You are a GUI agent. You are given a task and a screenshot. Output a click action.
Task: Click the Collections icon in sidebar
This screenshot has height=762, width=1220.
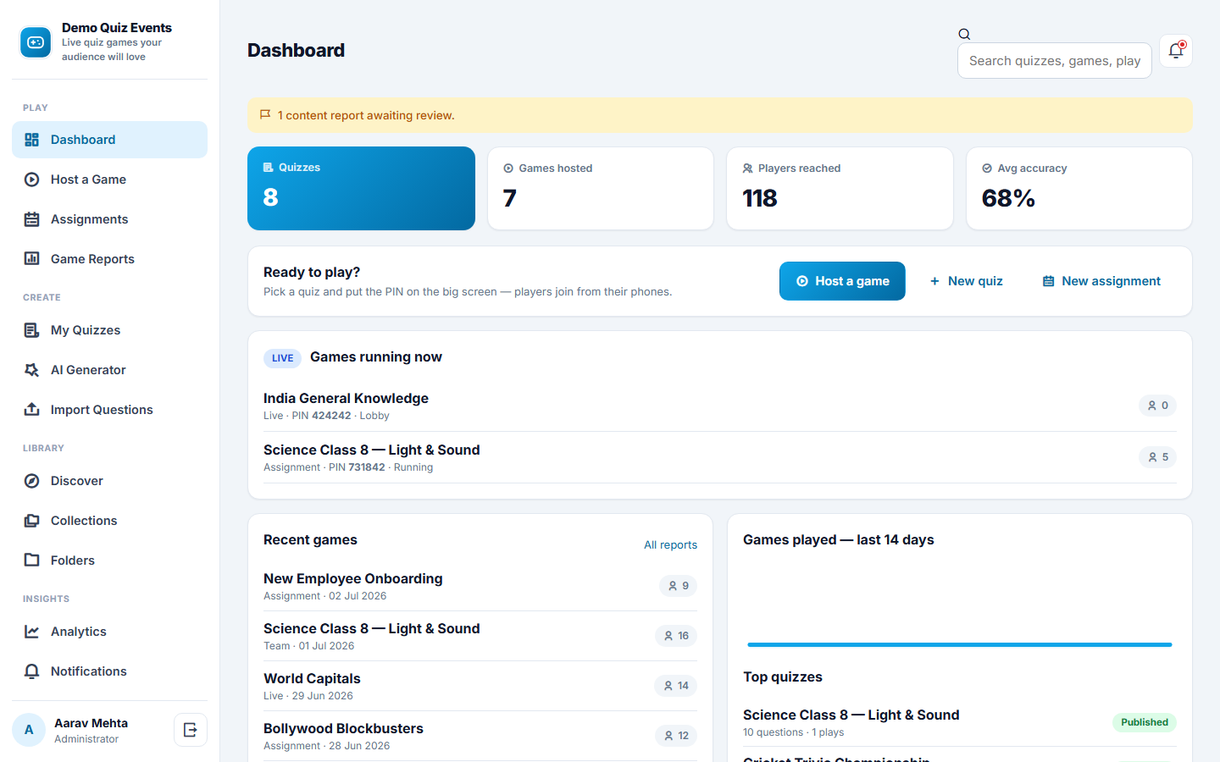point(32,521)
